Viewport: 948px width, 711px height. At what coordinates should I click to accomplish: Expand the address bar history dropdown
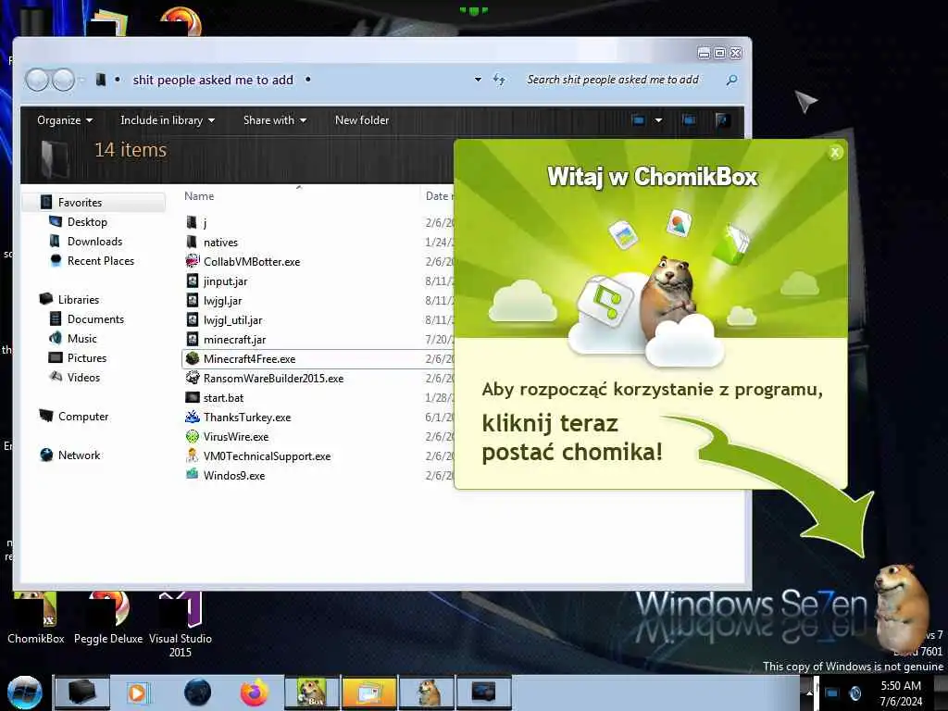478,80
